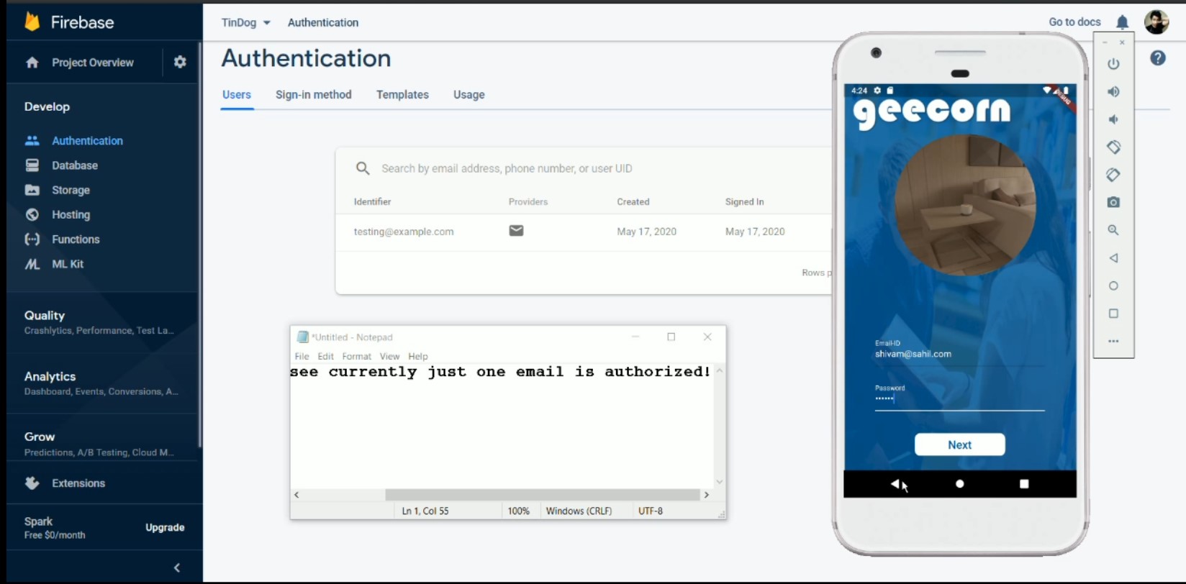
Task: Click the Extensions icon in sidebar
Action: 32,483
